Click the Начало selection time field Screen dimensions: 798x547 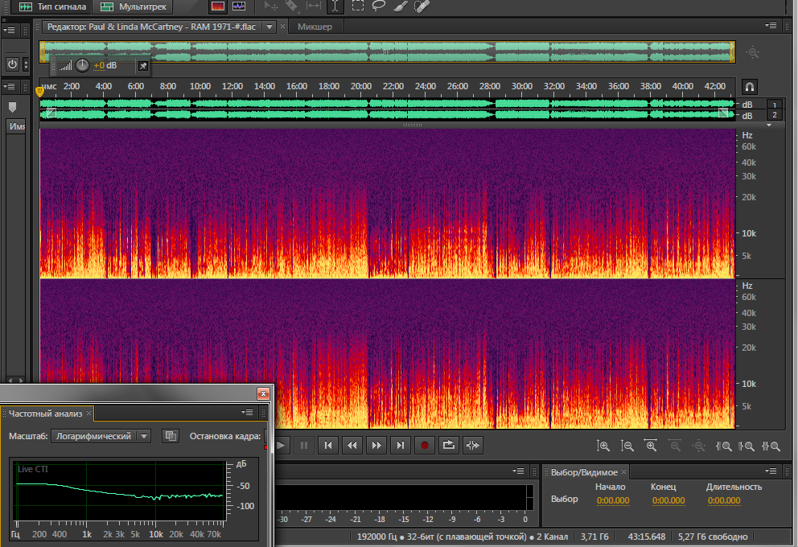pos(612,500)
